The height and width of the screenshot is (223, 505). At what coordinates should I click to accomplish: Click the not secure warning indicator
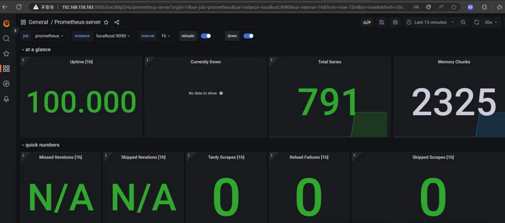44,7
